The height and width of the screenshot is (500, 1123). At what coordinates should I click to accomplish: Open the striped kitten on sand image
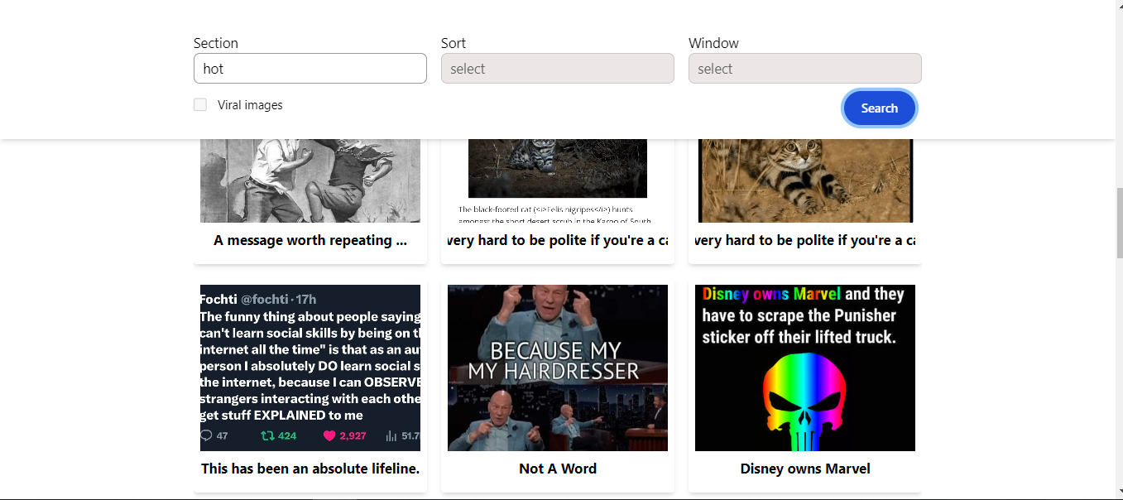805,180
